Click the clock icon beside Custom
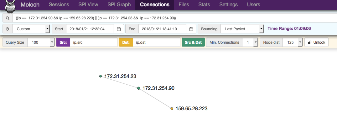Image resolution: width=337 pixels, height=129 pixels. [x=8, y=29]
